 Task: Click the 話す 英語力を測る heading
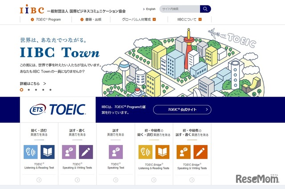pos(116,133)
